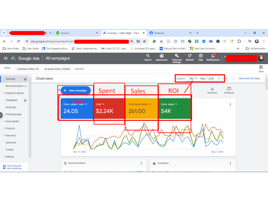Open the Feedback dialog

click(x=229, y=90)
